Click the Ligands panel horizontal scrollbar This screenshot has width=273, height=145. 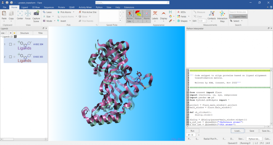[x=24, y=139]
